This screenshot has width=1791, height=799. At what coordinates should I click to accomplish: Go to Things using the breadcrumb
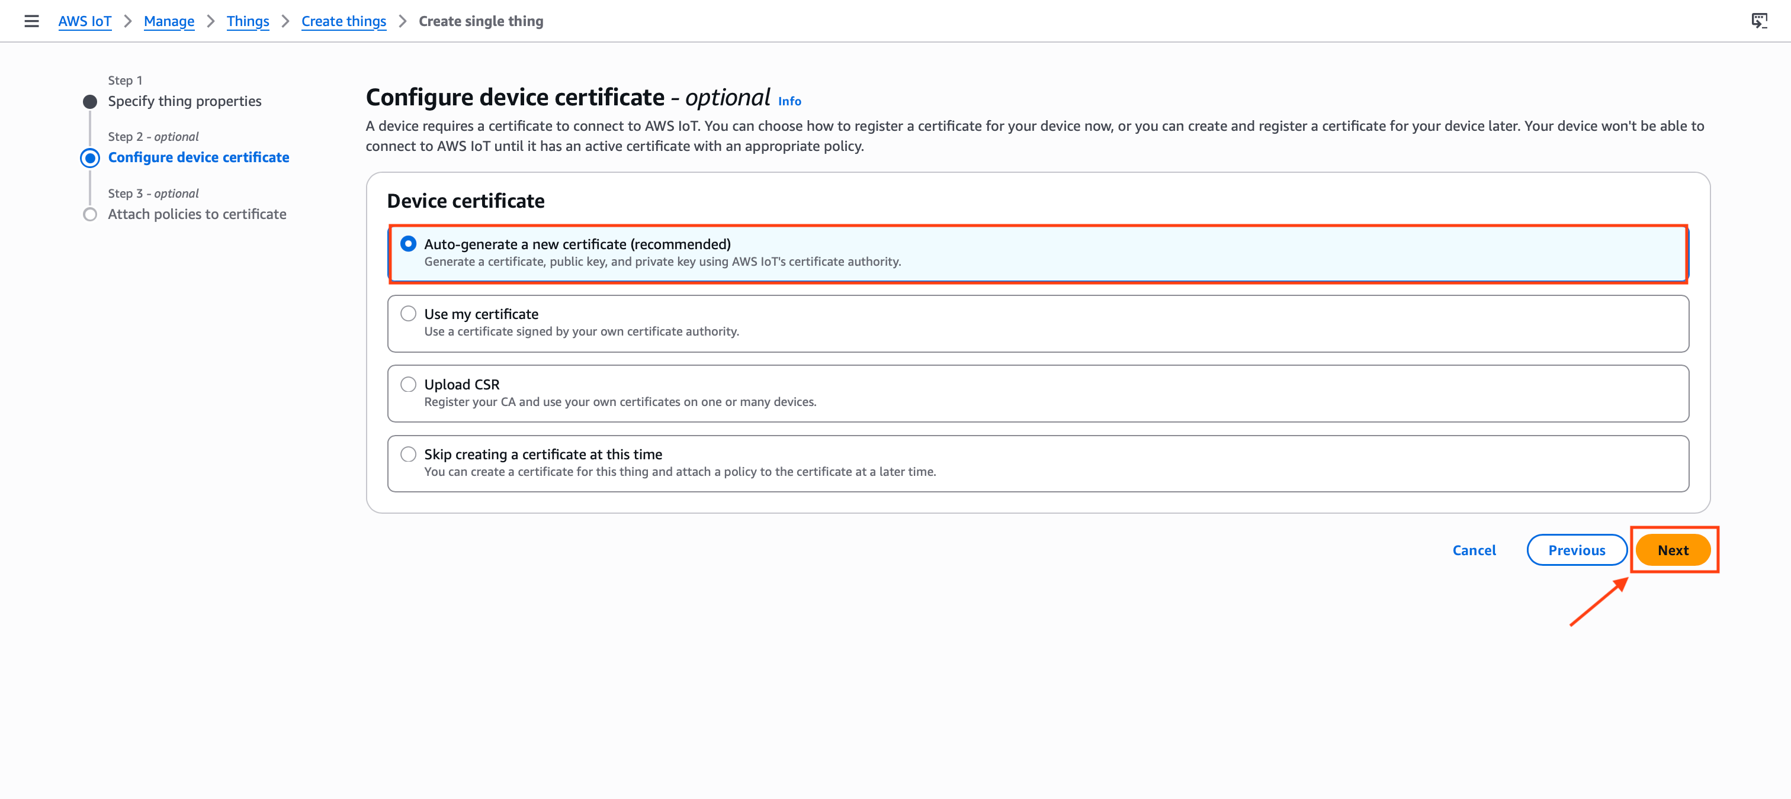[248, 21]
